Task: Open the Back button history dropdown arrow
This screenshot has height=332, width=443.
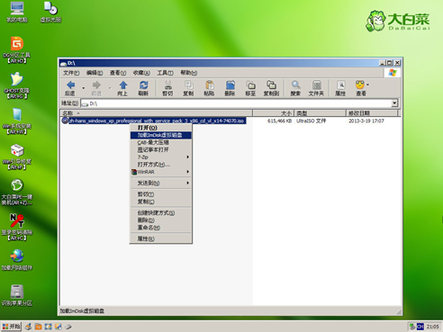Action: 84,88
